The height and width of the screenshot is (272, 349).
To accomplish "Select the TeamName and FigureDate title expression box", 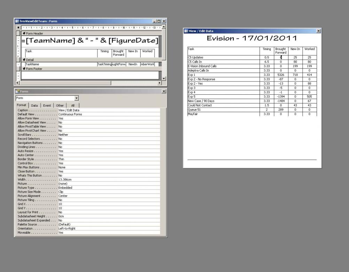I will pyautogui.click(x=90, y=40).
